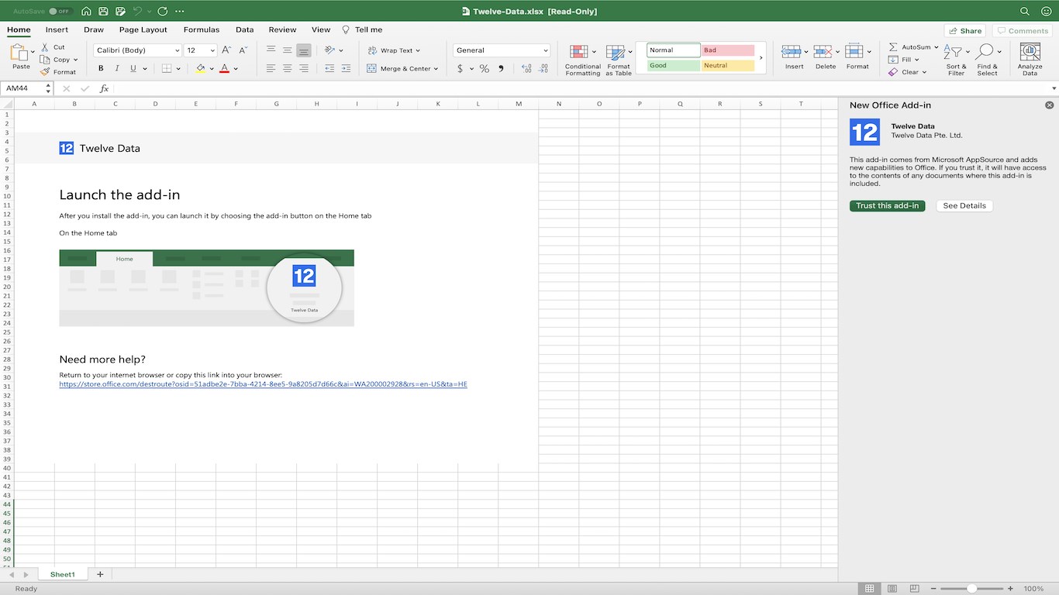Click the text orientation icon

(330, 50)
